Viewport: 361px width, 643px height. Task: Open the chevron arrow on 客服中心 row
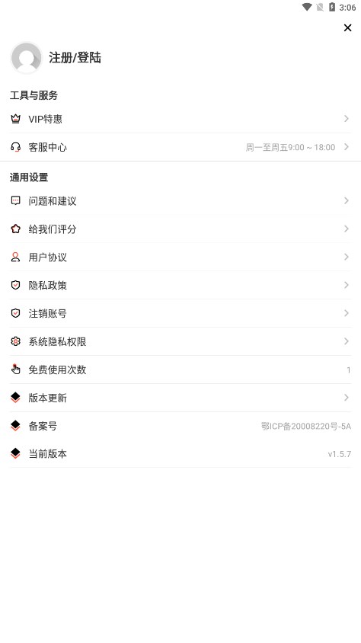[347, 147]
